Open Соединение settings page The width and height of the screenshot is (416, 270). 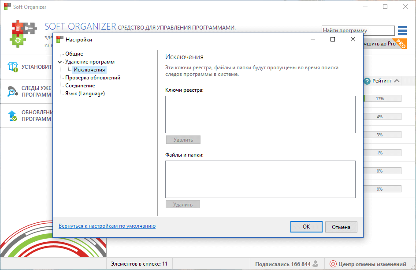[x=80, y=86]
